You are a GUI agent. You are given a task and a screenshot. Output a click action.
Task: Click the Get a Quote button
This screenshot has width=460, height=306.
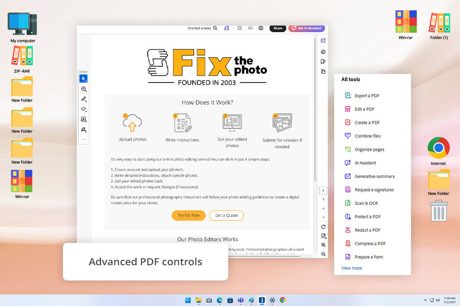pos(226,215)
